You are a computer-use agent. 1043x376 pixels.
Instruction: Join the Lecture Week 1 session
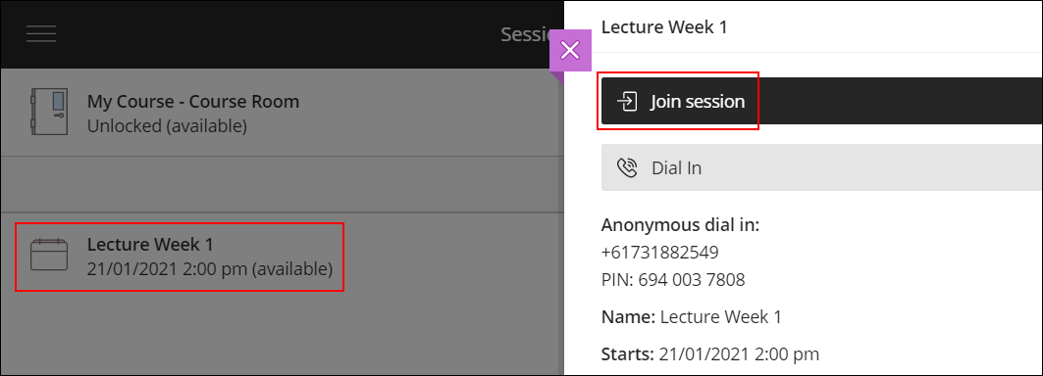coord(821,101)
